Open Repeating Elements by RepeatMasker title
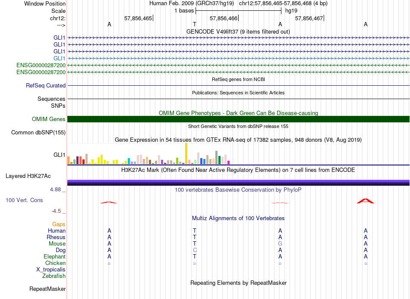This screenshot has width=410, height=299. point(238,283)
